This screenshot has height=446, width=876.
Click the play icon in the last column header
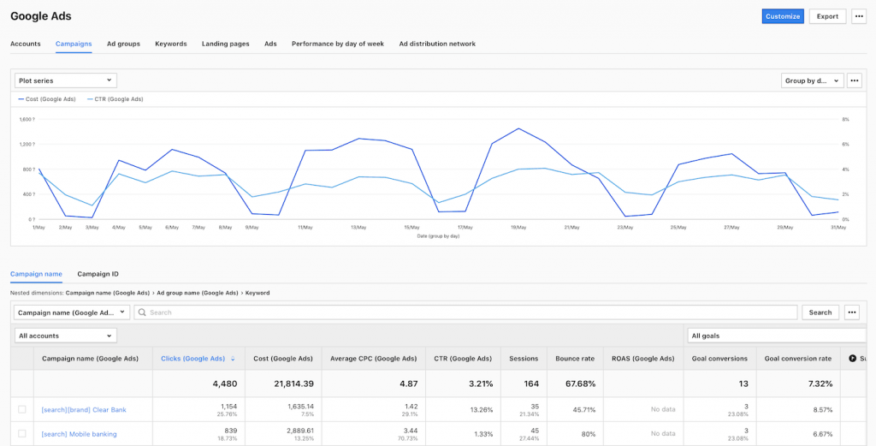(x=852, y=359)
